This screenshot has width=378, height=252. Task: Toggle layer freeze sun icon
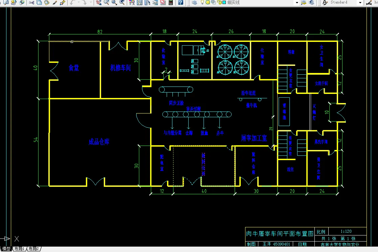[x=208, y=2]
